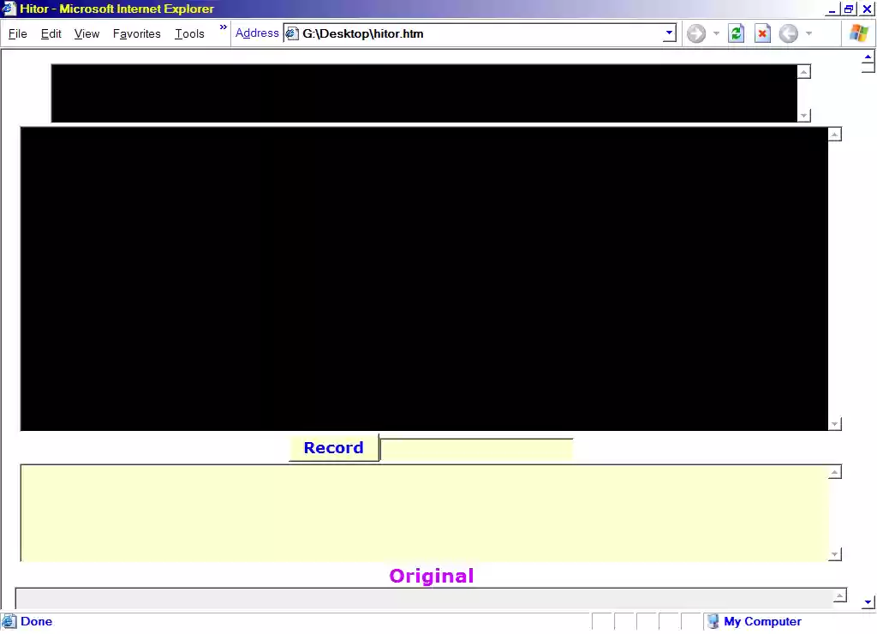Viewport: 877px width, 634px height.
Task: Expand the toolbar overflow chevron
Action: [222, 28]
